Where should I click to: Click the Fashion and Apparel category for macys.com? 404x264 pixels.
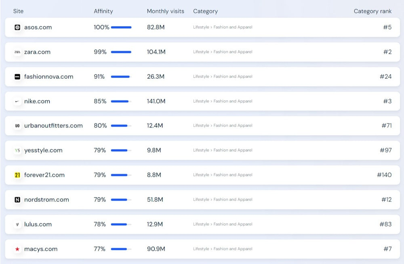click(x=233, y=249)
